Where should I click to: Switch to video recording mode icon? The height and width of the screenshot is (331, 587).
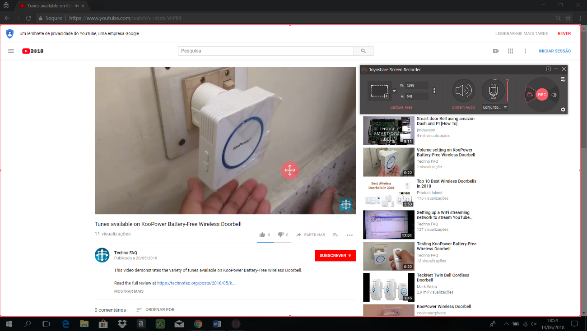(529, 95)
